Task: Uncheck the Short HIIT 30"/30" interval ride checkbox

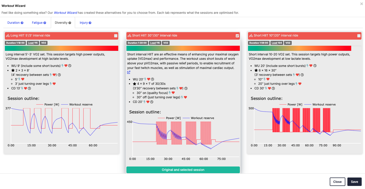Action: (x=237, y=36)
